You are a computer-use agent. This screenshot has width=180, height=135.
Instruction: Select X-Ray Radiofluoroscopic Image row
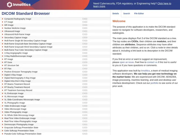point(55,56)
